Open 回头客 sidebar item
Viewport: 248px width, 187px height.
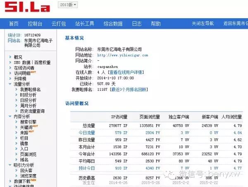coord(26,170)
